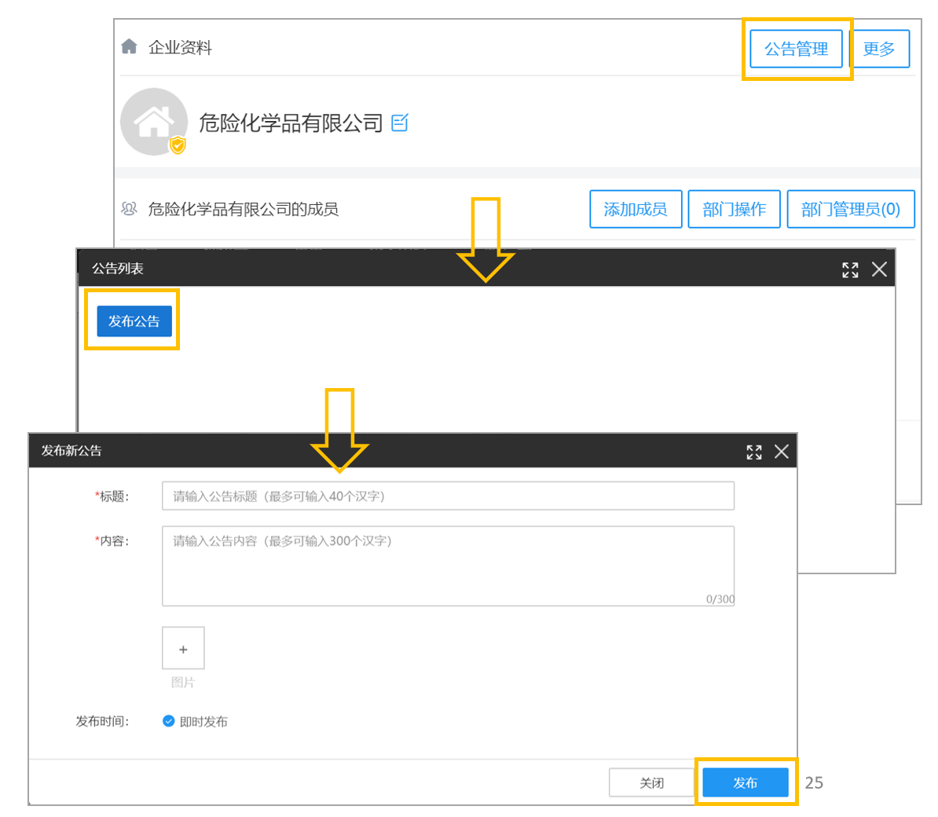Close the 公告列表 dialog
Viewport: 938px width, 817px height.
(x=879, y=269)
